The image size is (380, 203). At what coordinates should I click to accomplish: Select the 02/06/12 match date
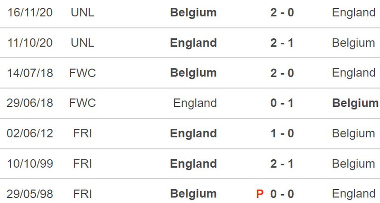pos(30,133)
